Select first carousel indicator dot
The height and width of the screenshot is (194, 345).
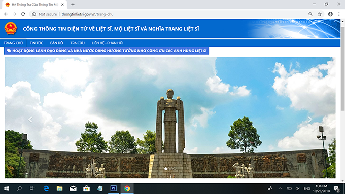[x=166, y=169]
